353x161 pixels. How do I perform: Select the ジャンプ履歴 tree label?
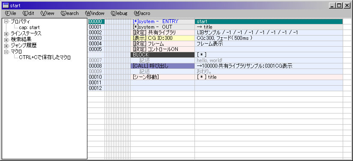[x=24, y=46]
